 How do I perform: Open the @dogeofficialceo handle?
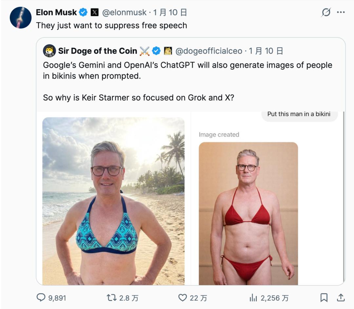[209, 51]
